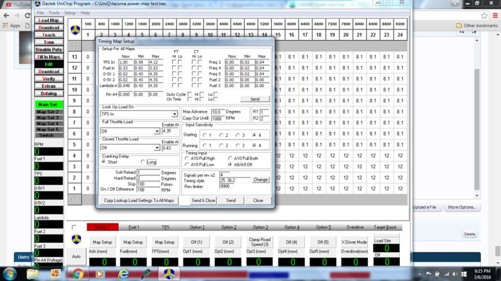501x281 pixels.
Task: Click the Close button in Timing Map Setup
Action: point(258,200)
